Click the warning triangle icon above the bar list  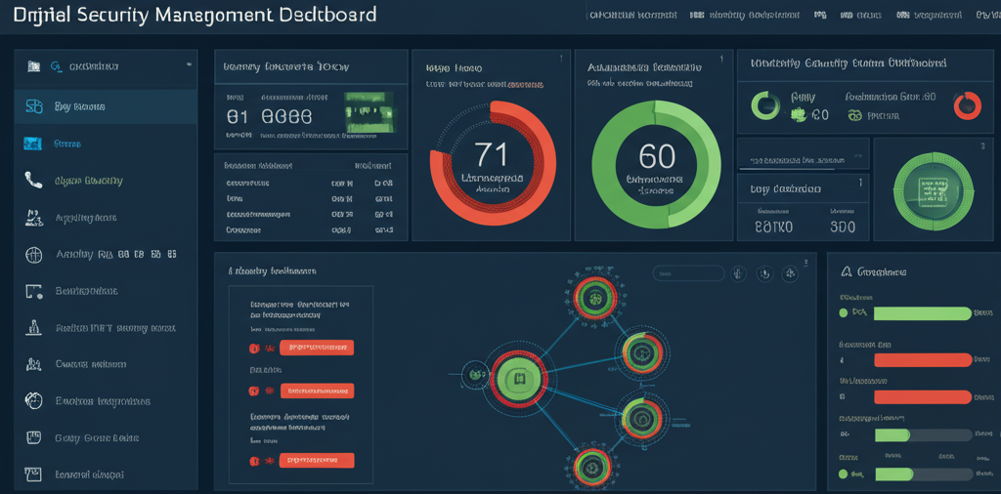[846, 272]
